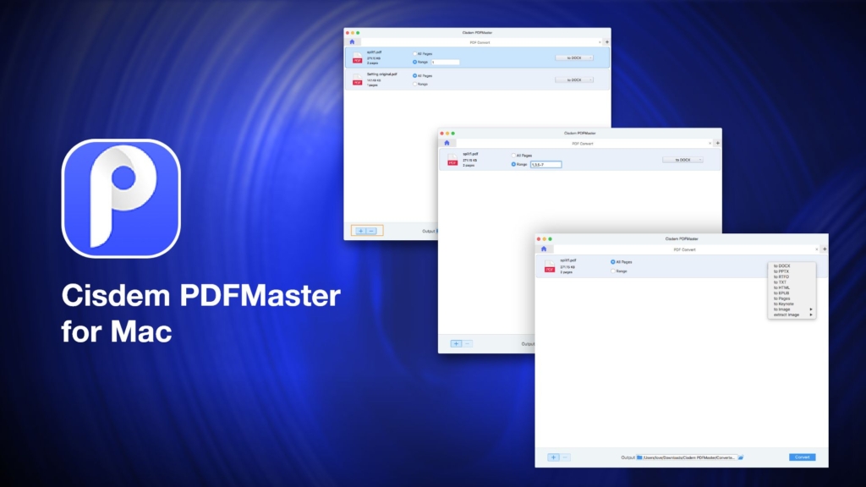Open the to DOCX dropdown for Setting original.pdf
The image size is (866, 487).
tap(574, 80)
